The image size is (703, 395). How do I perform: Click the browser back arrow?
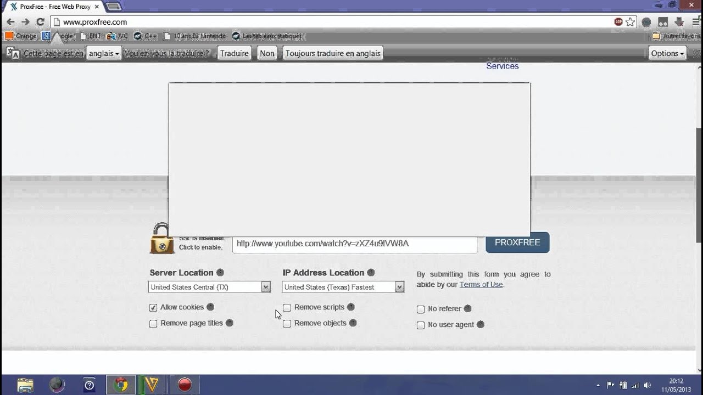coord(10,22)
